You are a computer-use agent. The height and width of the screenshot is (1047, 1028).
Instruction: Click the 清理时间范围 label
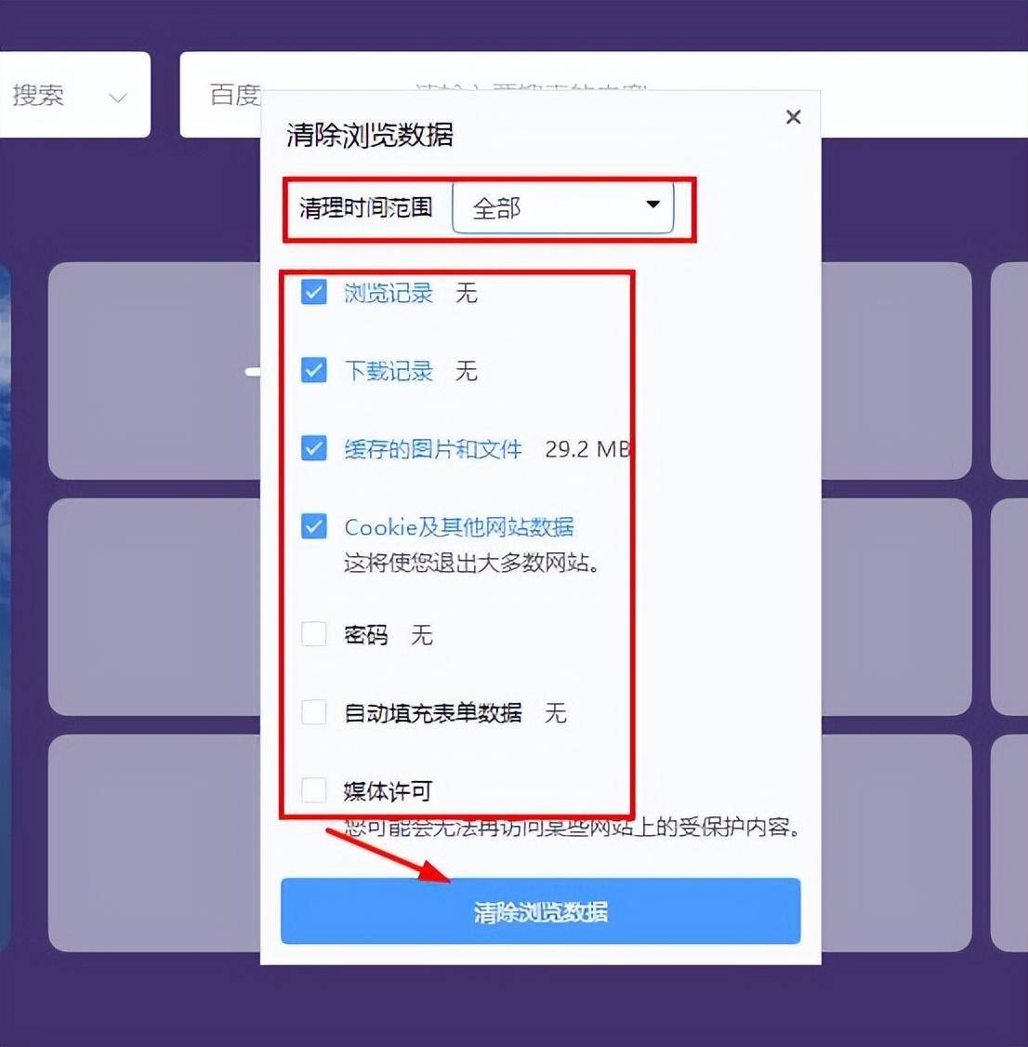(x=366, y=207)
